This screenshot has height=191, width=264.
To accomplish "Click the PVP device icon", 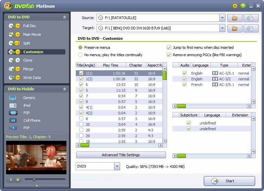I will pyautogui.click(x=13, y=128).
